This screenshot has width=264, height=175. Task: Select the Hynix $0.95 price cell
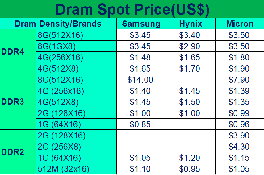(x=191, y=169)
